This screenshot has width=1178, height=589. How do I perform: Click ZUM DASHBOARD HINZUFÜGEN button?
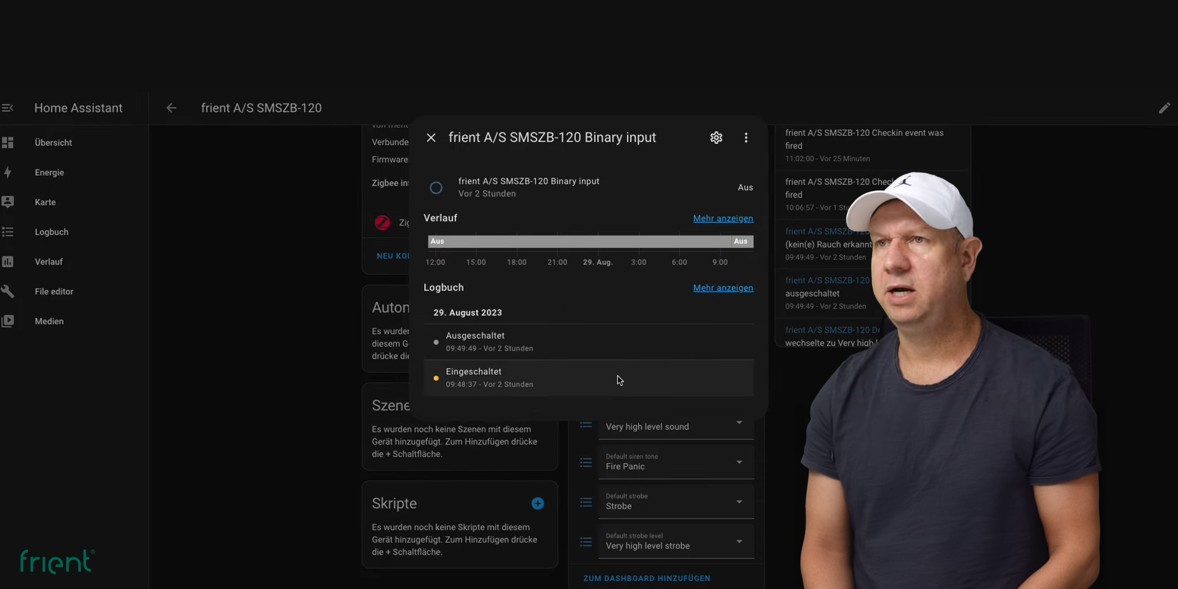coord(647,578)
